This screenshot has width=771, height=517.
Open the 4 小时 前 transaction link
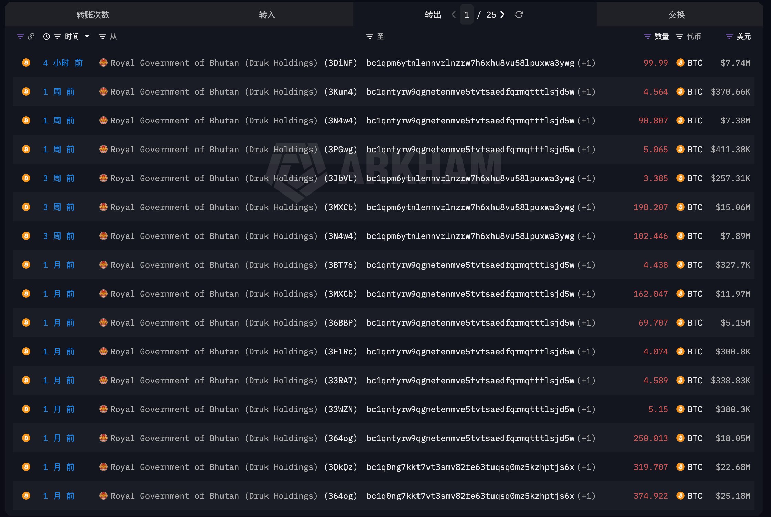pyautogui.click(x=63, y=63)
